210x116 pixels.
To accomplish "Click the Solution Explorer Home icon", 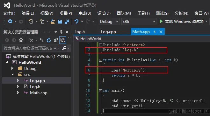I will tap(21, 40).
